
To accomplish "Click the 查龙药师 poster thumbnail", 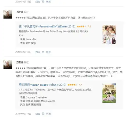I will click(109, 93).
